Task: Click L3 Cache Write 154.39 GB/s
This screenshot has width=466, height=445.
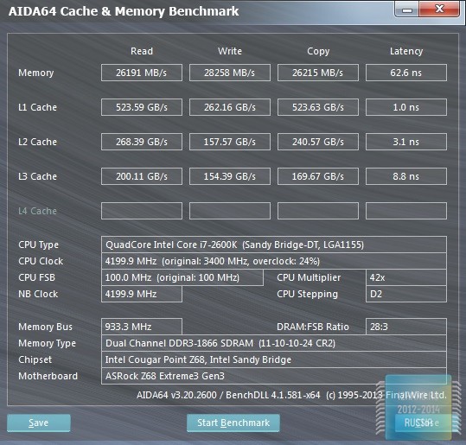Action: click(x=230, y=176)
